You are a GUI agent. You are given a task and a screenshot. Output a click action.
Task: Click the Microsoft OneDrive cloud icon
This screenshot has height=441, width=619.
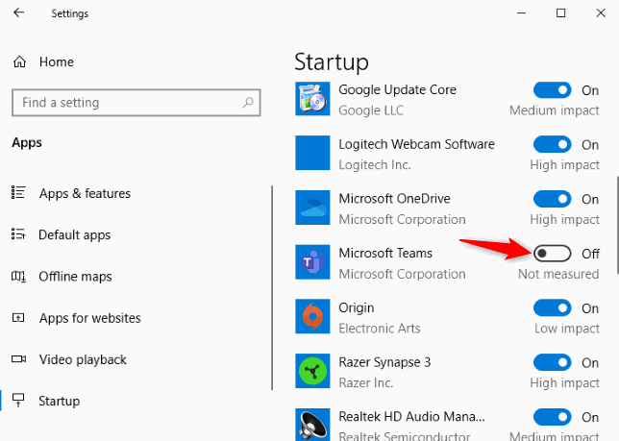(x=311, y=207)
